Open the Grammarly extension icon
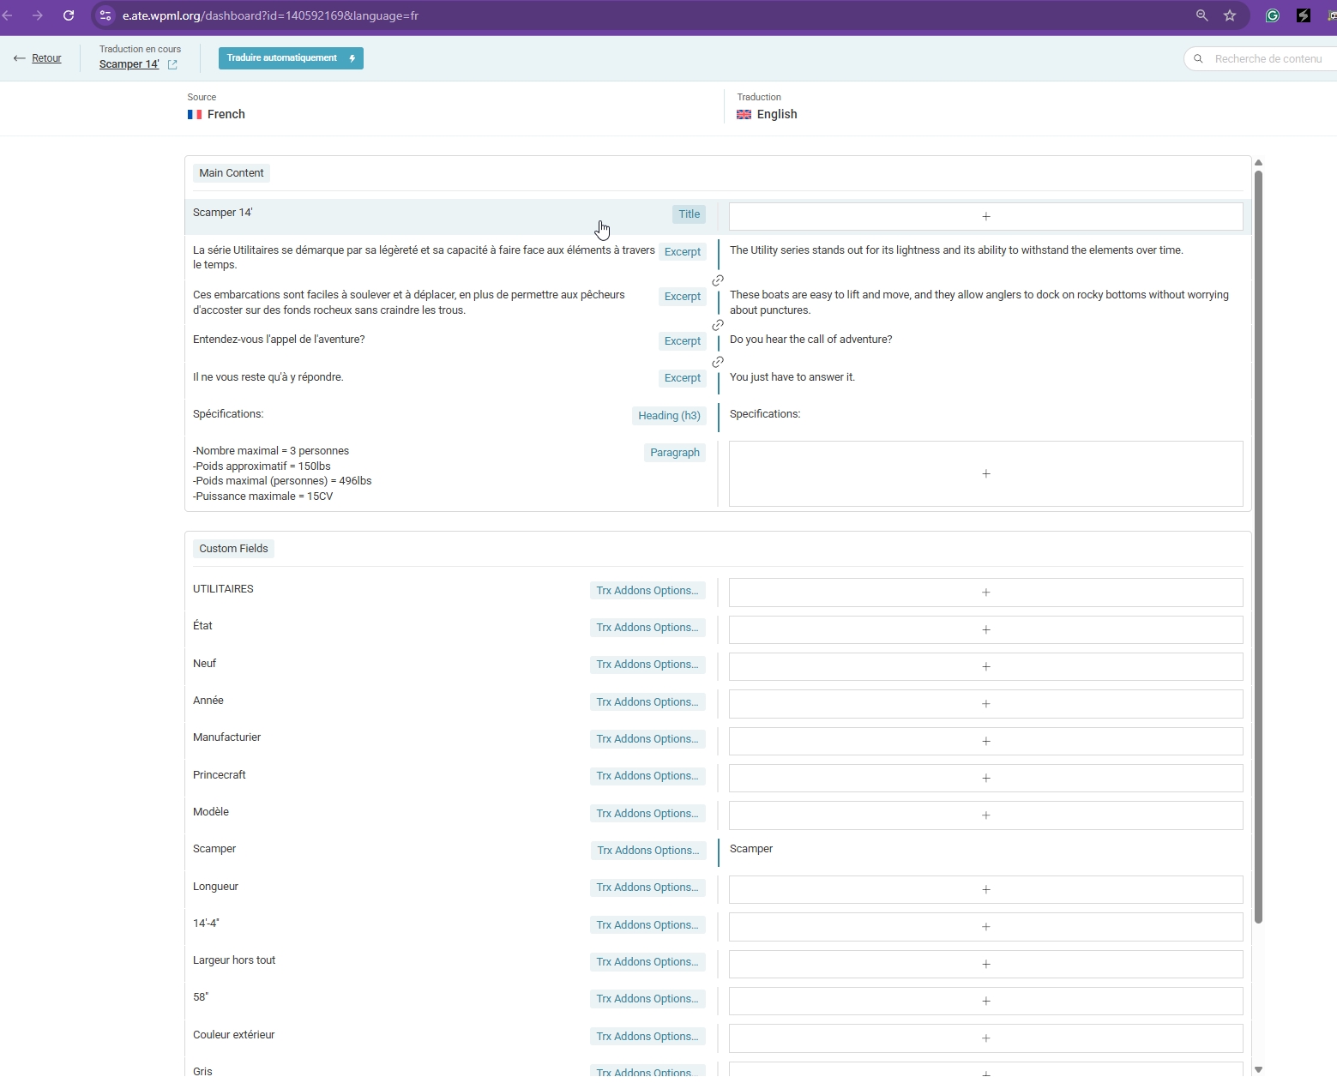1337x1083 pixels. pyautogui.click(x=1273, y=15)
